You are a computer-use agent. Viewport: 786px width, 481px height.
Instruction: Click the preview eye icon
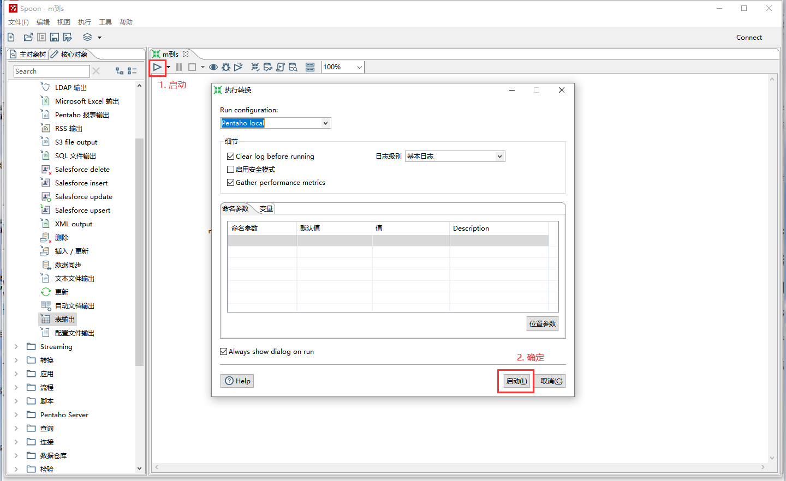coord(213,67)
